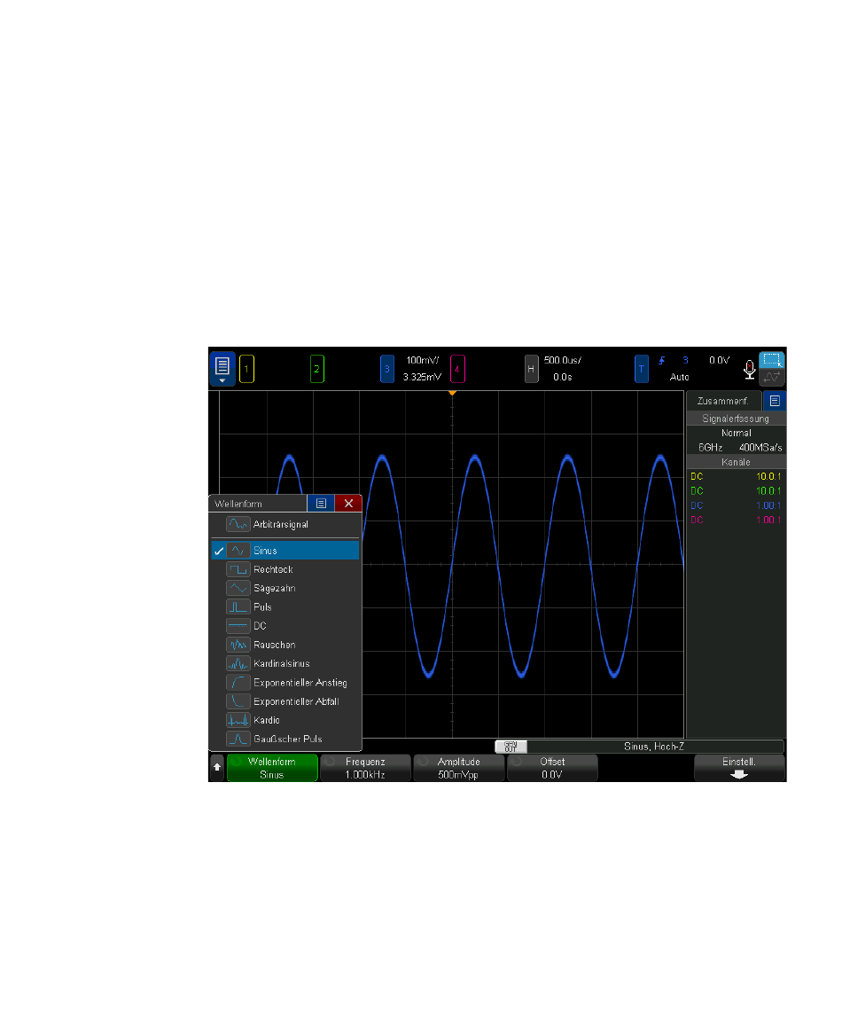Click the trigger level 0.0V value

click(719, 360)
